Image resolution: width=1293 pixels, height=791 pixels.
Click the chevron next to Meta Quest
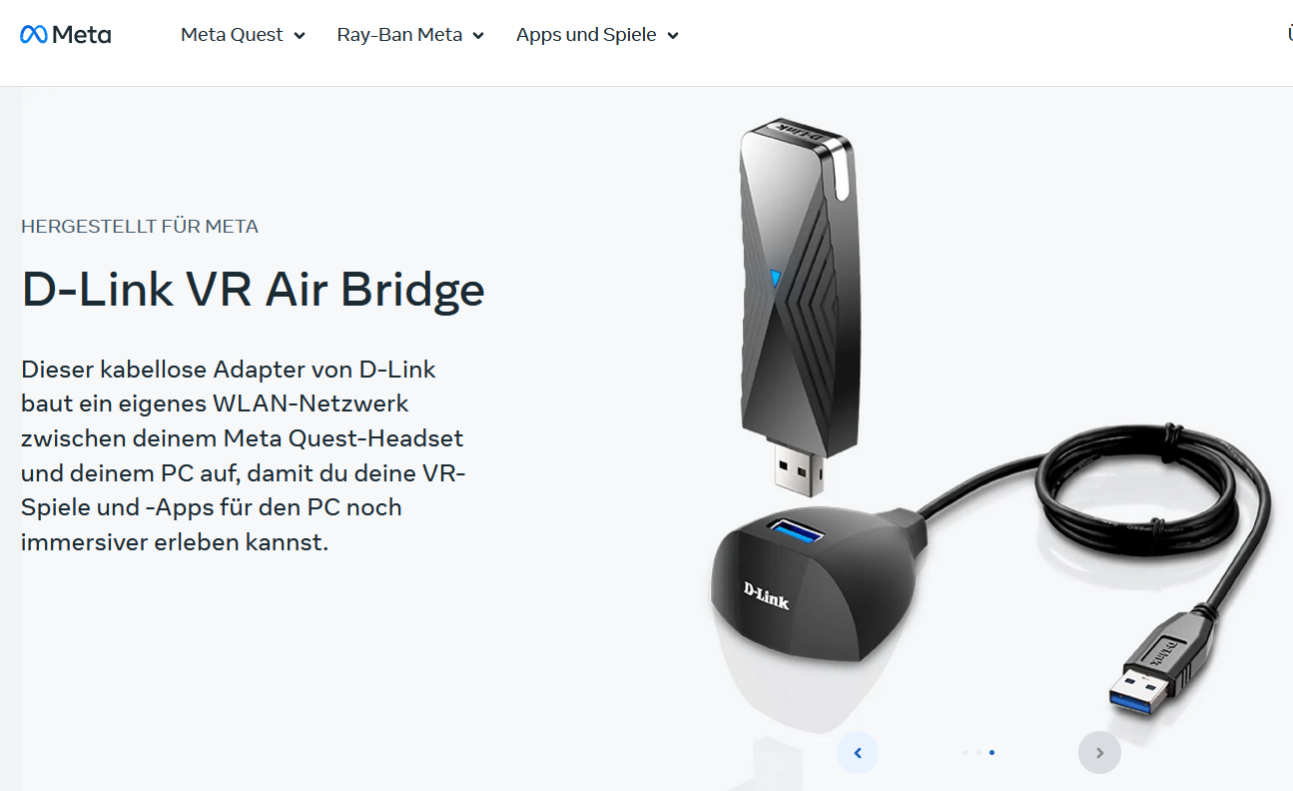[300, 36]
